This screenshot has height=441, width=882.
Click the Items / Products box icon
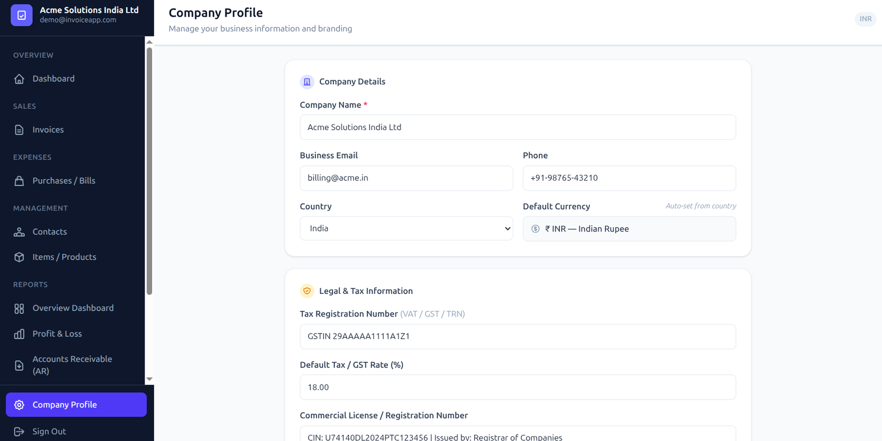(19, 257)
